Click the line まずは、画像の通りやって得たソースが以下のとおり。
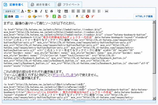158x105 pixels. (40, 23)
